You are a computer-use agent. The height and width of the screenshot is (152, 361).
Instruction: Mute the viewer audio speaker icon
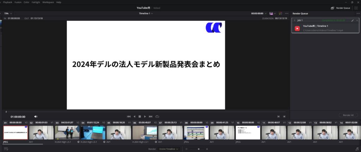[36, 116]
